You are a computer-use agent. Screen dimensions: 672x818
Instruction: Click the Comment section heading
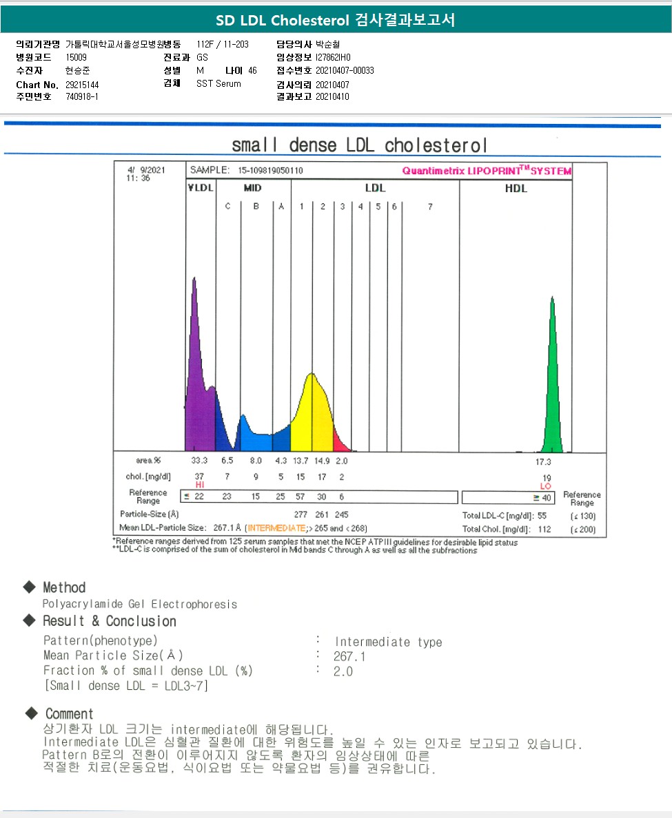tap(70, 713)
